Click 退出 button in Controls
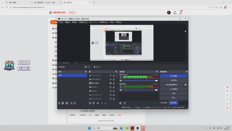 click(x=173, y=98)
